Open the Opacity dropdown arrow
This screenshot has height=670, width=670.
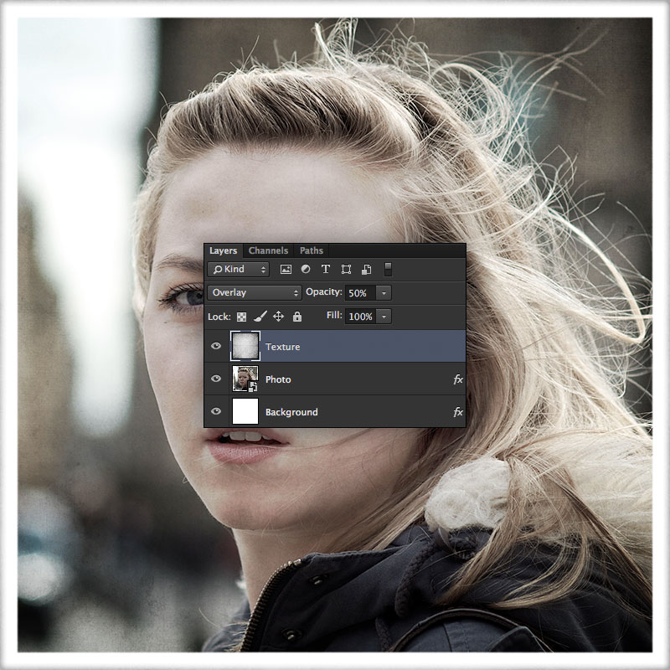pos(384,292)
